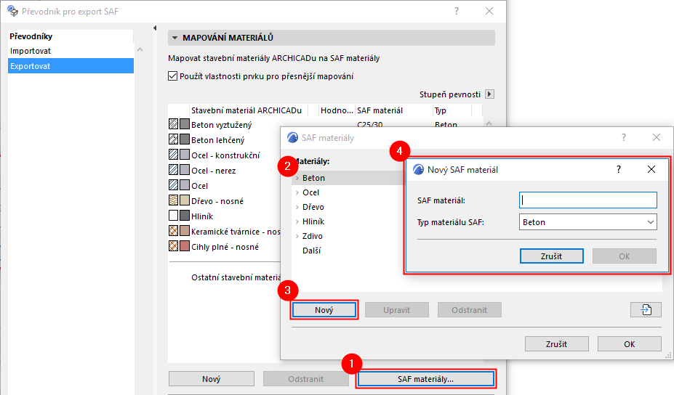
Task: Click dark color swatch of Hliník
Action: pos(185,216)
